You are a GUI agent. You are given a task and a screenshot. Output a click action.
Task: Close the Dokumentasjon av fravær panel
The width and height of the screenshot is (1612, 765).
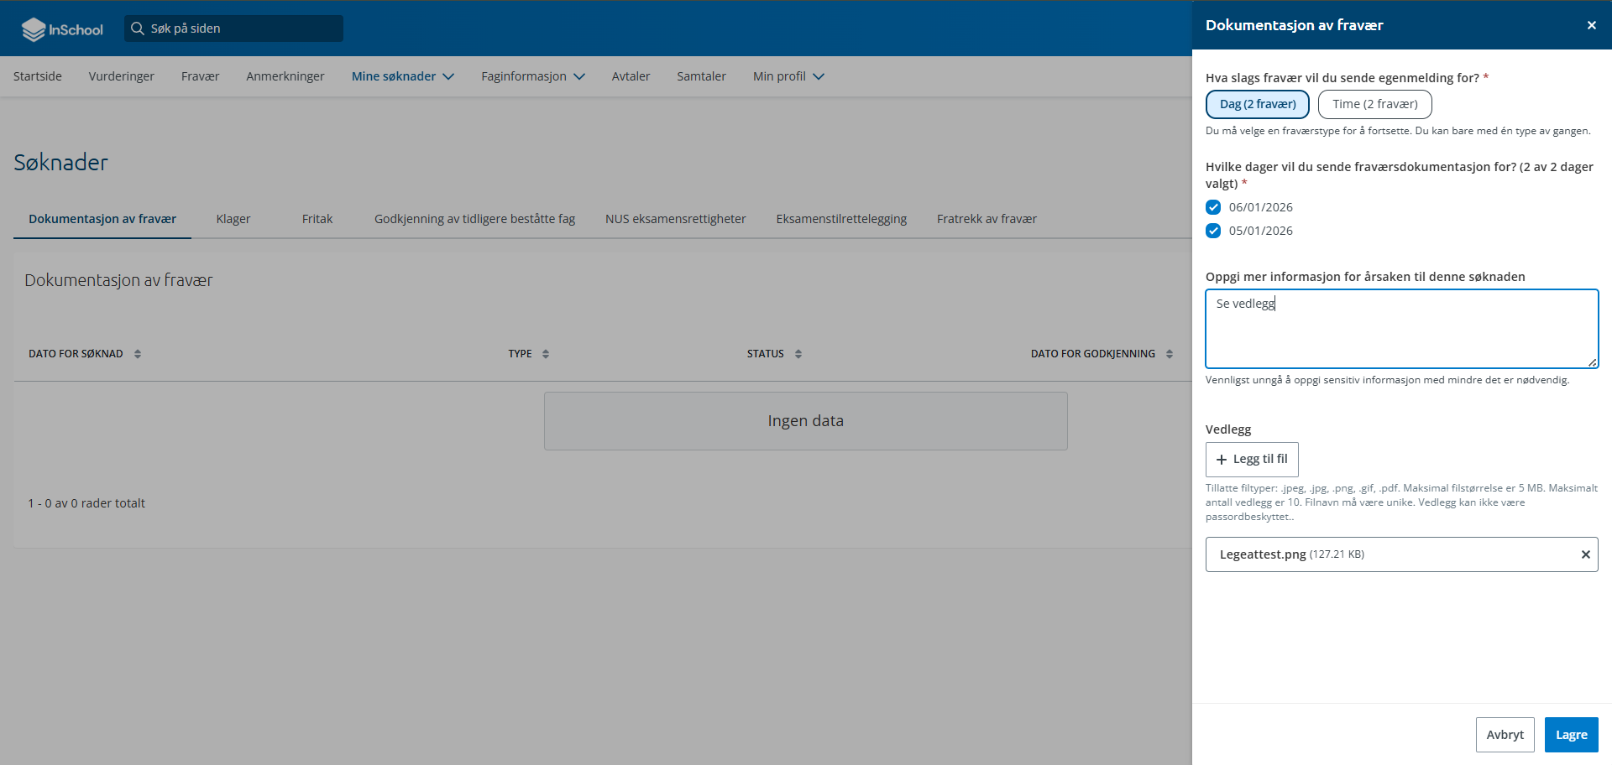pos(1591,25)
